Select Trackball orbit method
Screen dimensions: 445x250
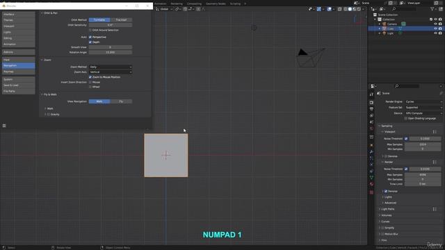point(121,20)
